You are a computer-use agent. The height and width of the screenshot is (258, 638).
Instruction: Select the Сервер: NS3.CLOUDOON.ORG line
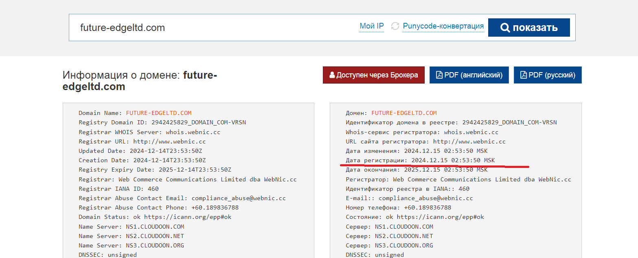point(389,245)
